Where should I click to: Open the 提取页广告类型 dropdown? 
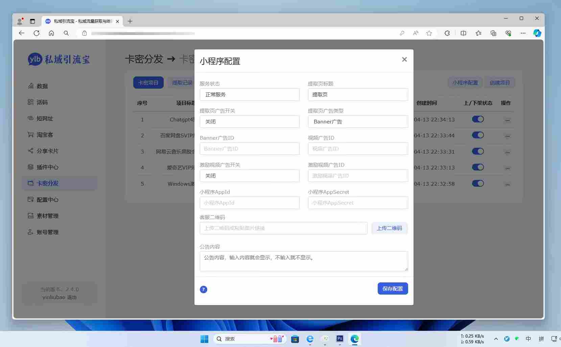pos(357,121)
